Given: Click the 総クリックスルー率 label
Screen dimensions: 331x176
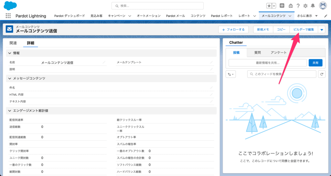Looking at the screenshot, I should [129, 120].
